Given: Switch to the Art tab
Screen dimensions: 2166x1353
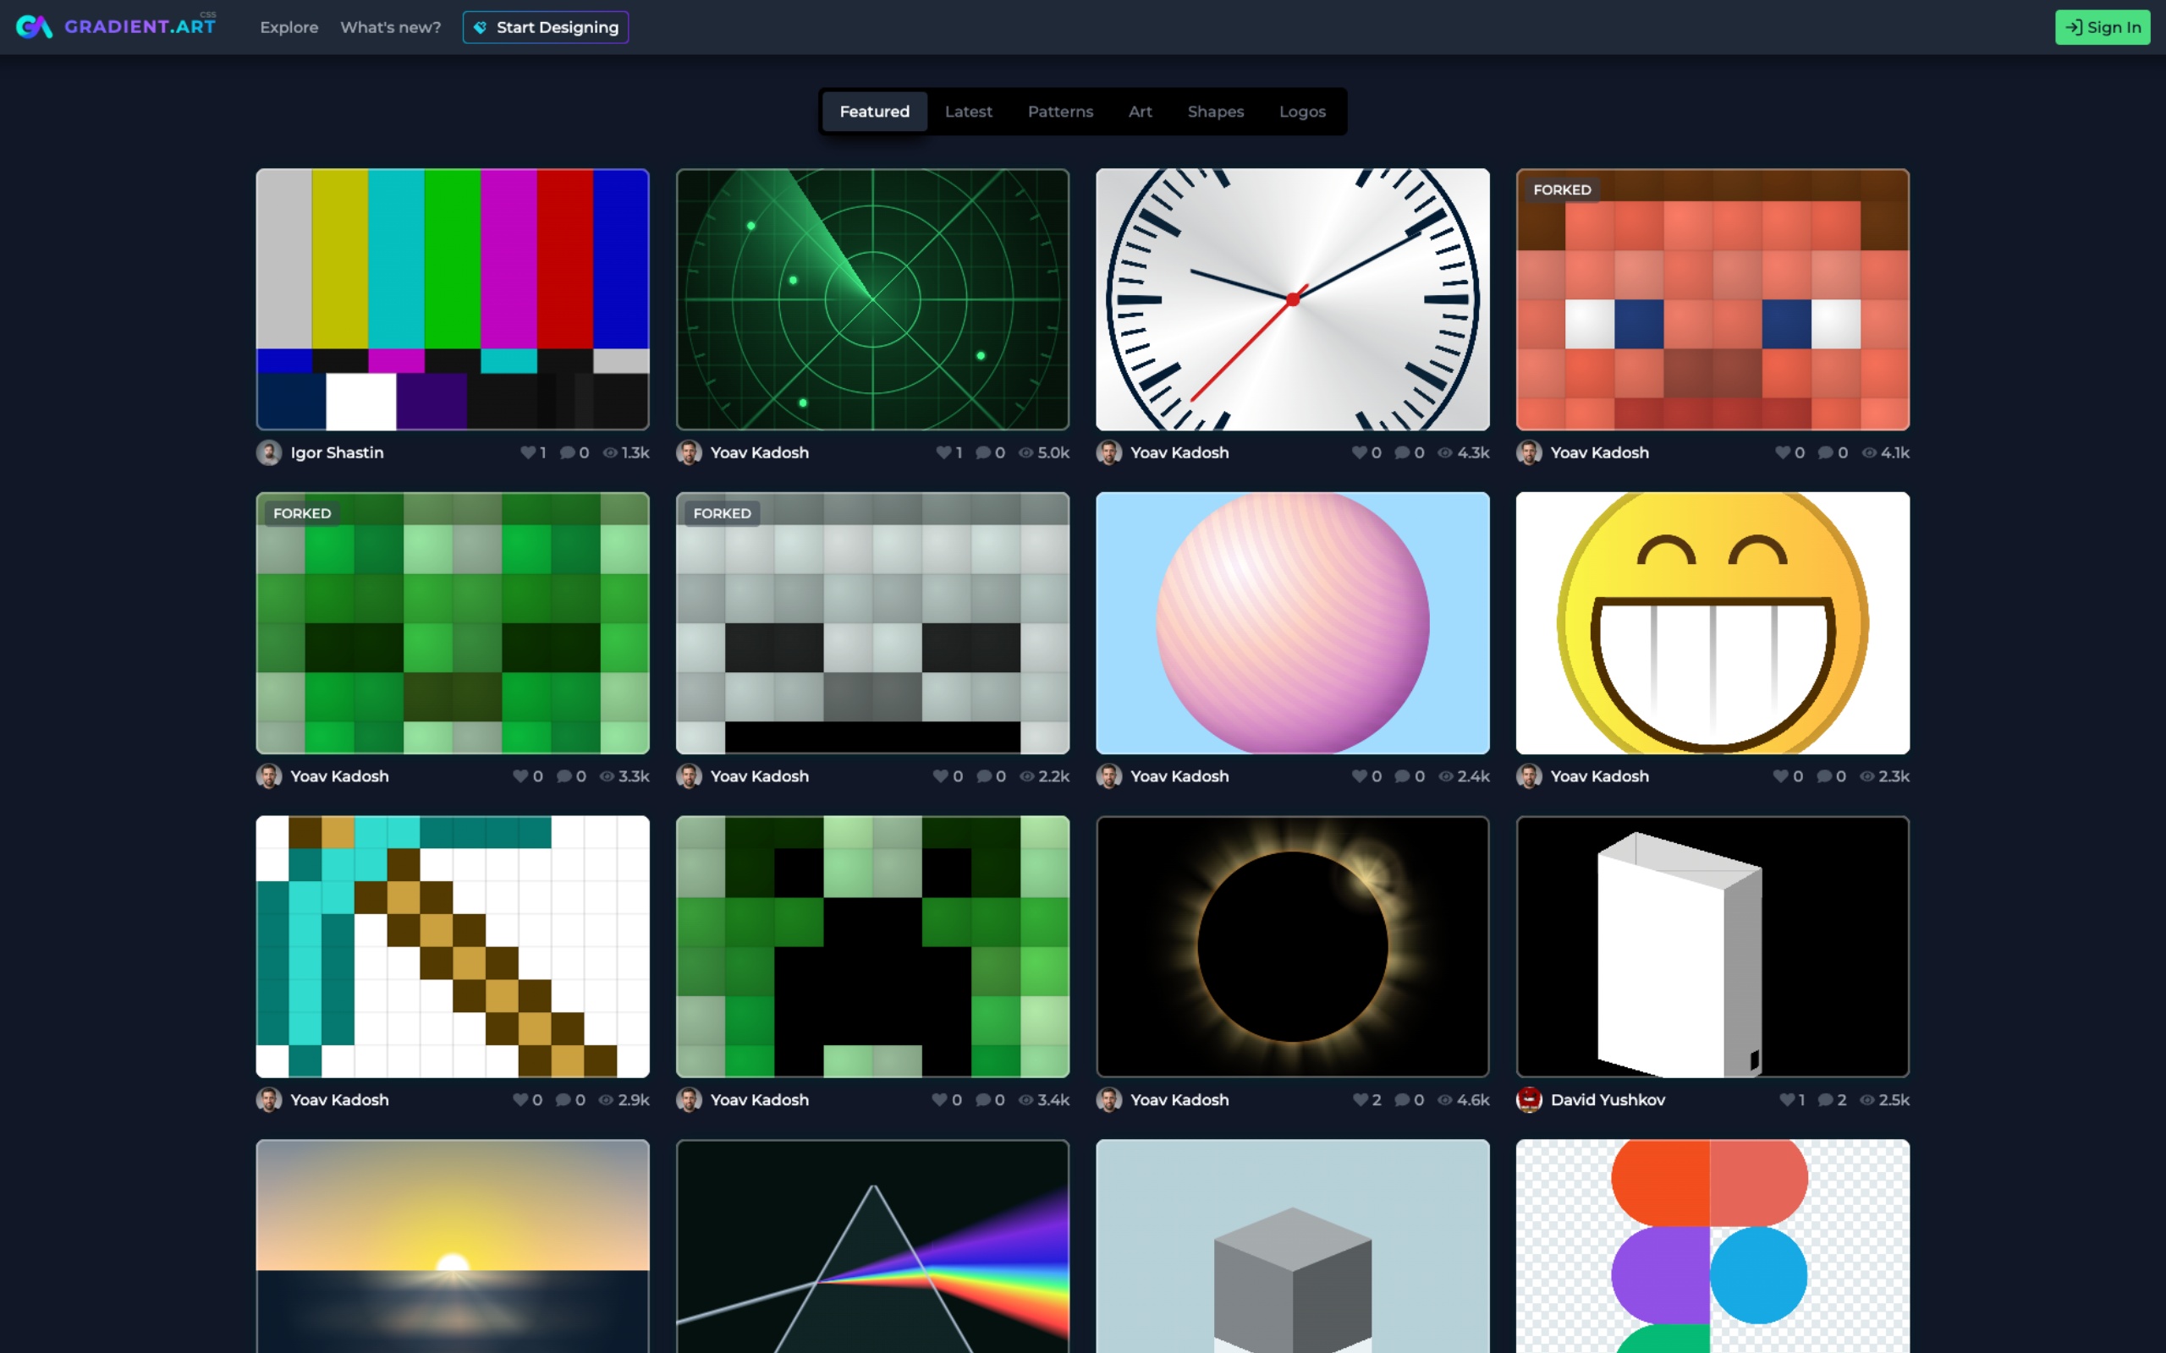Looking at the screenshot, I should point(1140,111).
